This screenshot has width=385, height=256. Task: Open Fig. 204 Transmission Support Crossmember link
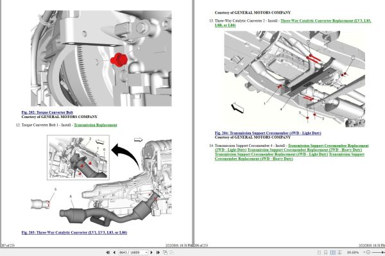pyautogui.click(x=268, y=133)
